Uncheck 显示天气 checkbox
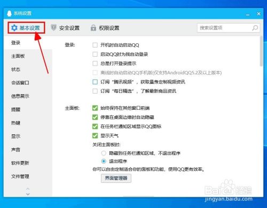The height and width of the screenshot is (208, 267). click(x=95, y=136)
